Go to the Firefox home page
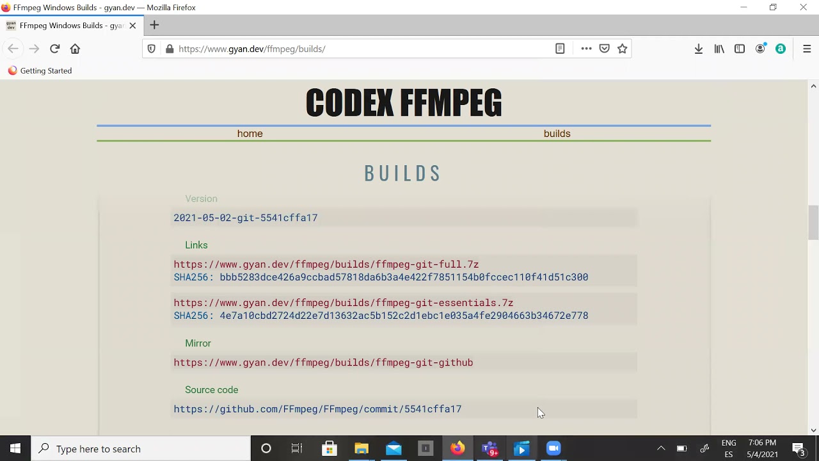Viewport: 819px width, 461px height. point(75,49)
